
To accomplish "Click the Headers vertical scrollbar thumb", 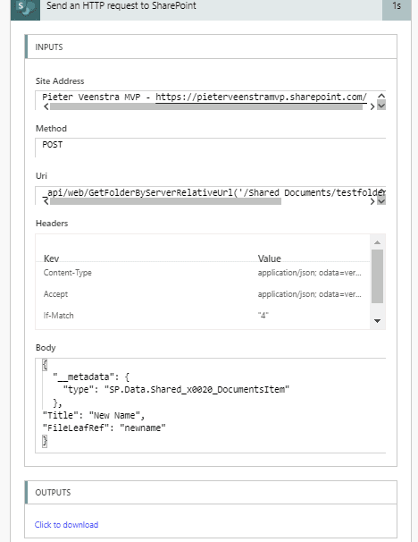I will coord(377,275).
